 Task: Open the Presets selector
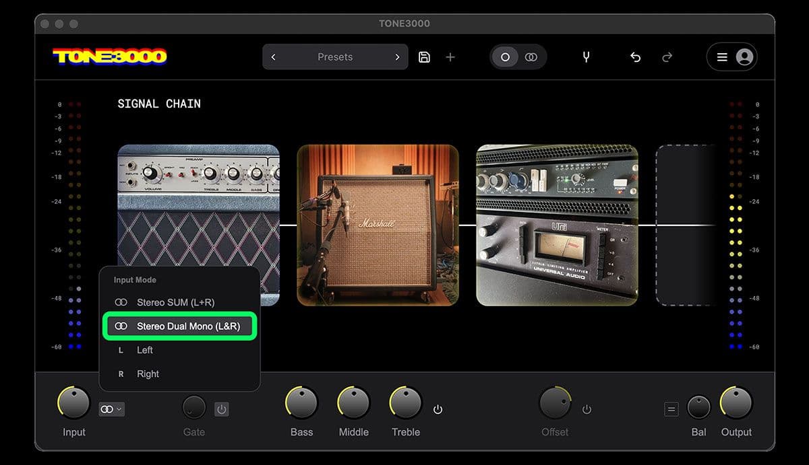tap(335, 57)
